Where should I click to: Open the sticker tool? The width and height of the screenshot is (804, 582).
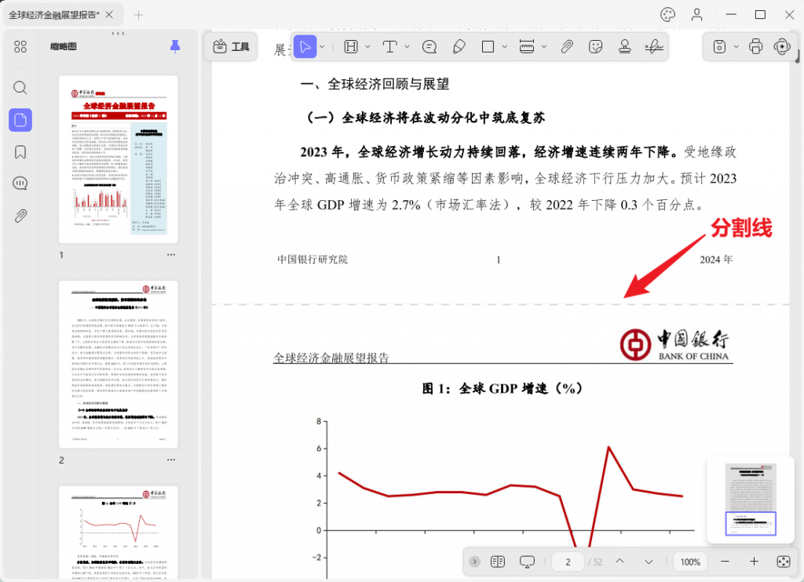pyautogui.click(x=595, y=46)
